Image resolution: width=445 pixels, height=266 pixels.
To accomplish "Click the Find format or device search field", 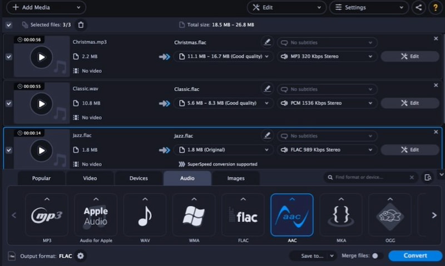I will coord(370,178).
